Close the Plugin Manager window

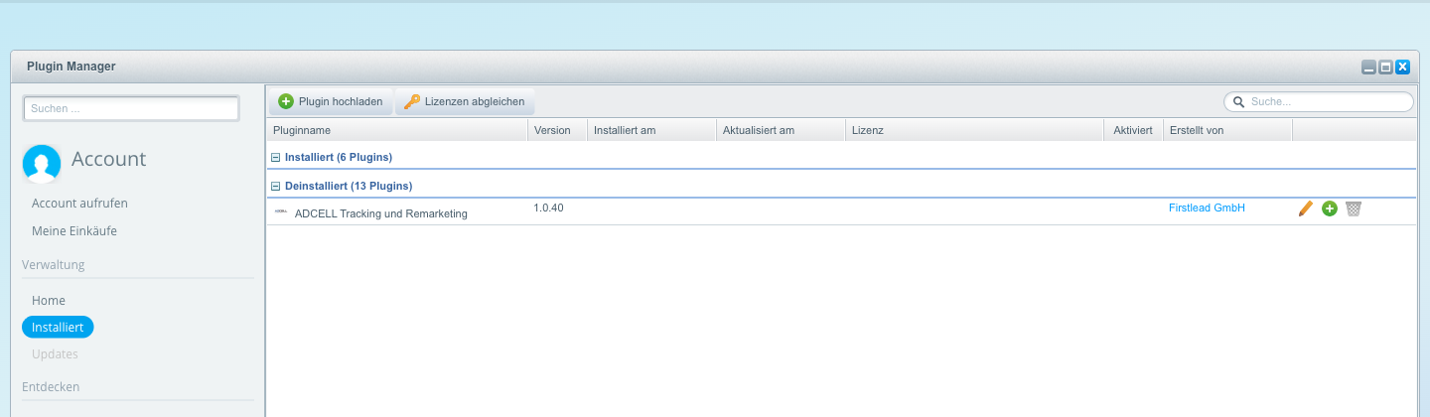point(1402,67)
